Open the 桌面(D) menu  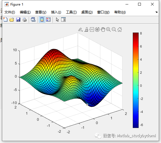tap(87, 12)
